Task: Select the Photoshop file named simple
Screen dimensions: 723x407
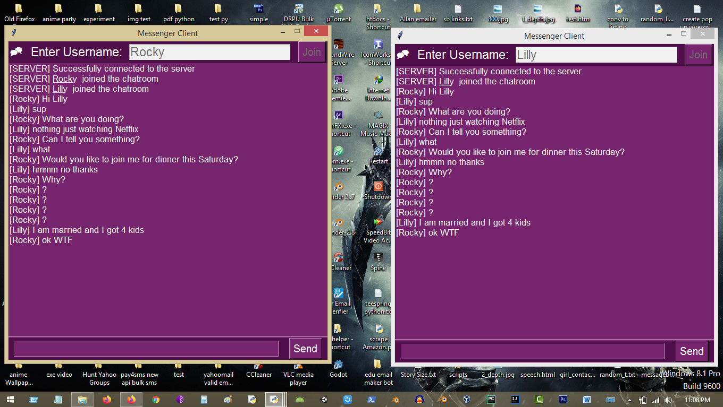Action: (x=258, y=13)
